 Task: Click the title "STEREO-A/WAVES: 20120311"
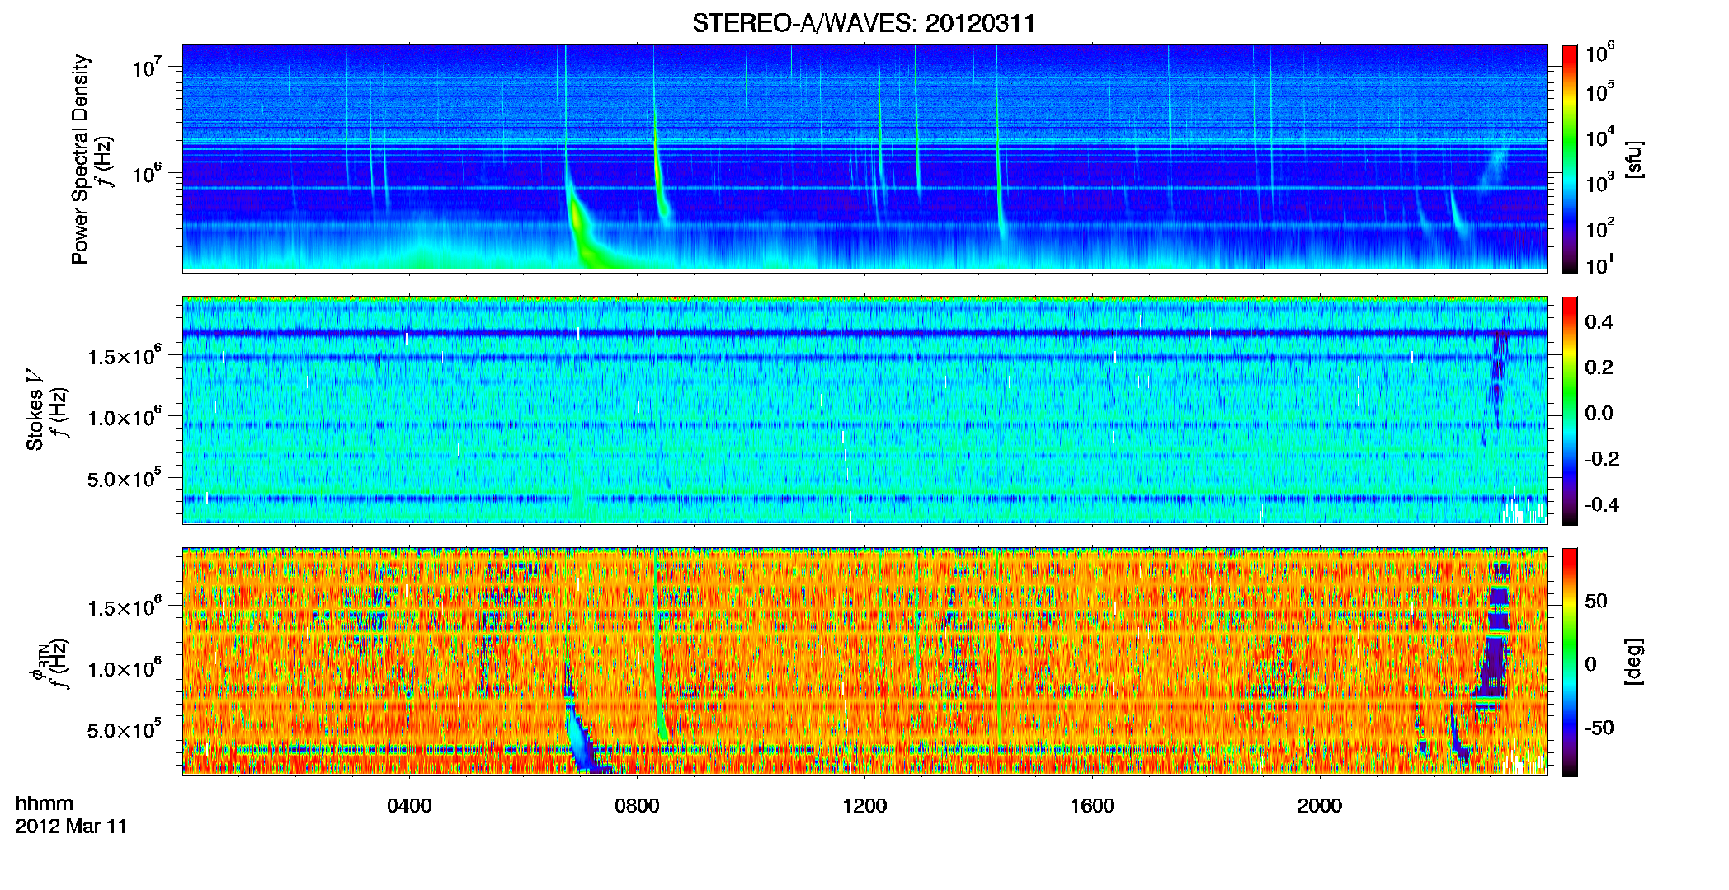pyautogui.click(x=864, y=23)
